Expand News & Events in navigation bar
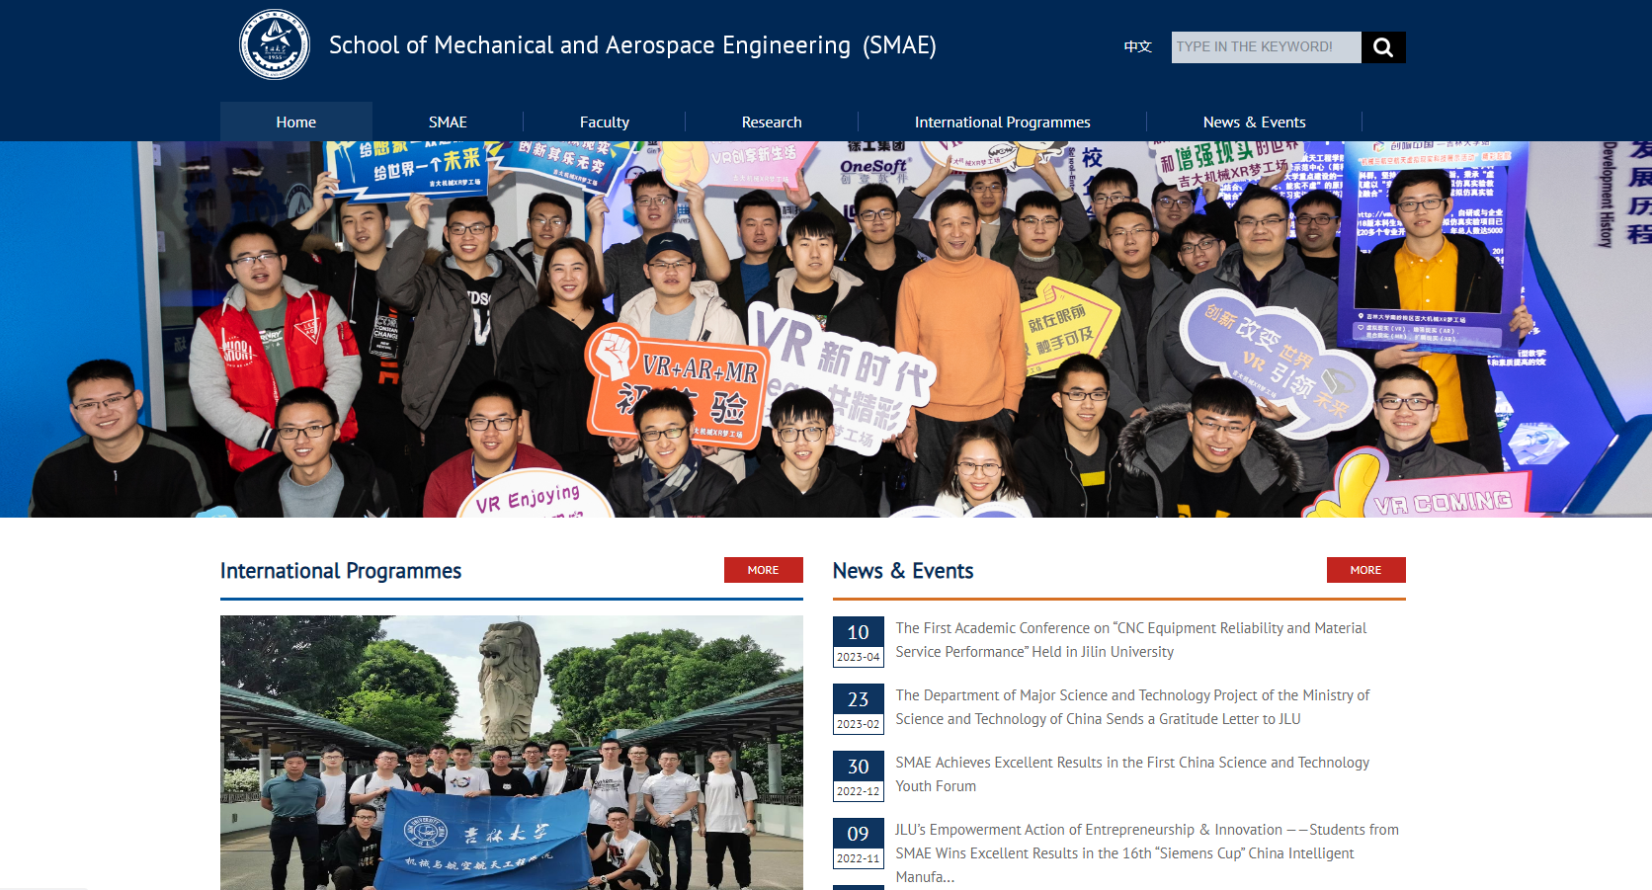The height and width of the screenshot is (890, 1652). 1254,122
